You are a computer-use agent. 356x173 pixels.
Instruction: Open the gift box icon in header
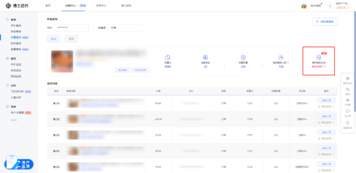[x=304, y=6]
